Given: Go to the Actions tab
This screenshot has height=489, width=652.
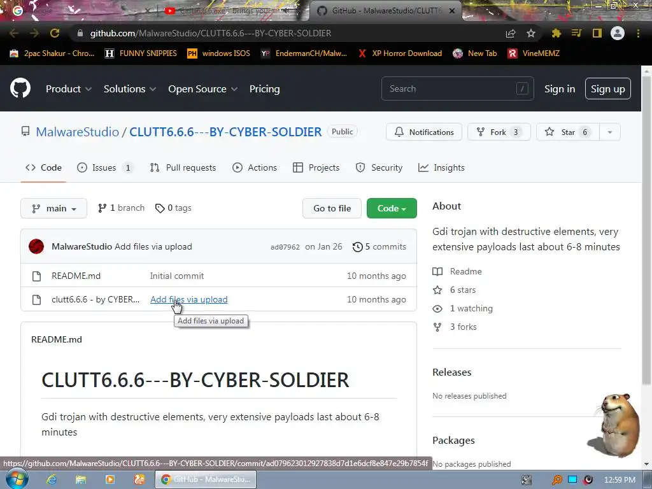Looking at the screenshot, I should [255, 167].
